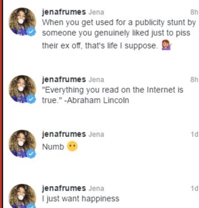Screen dimensions: 199x208
Task: Click verified badge on the publicity stunt tweet
Action: 32,32
